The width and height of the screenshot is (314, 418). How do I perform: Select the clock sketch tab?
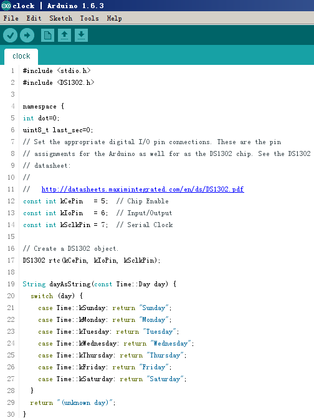pyautogui.click(x=21, y=56)
